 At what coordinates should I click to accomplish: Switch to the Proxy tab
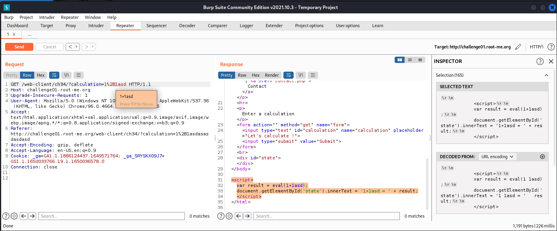(71, 26)
